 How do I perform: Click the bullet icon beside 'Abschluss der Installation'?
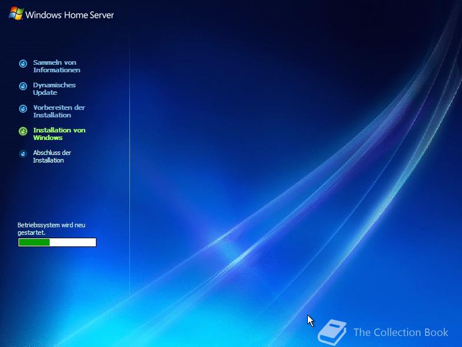[23, 154]
